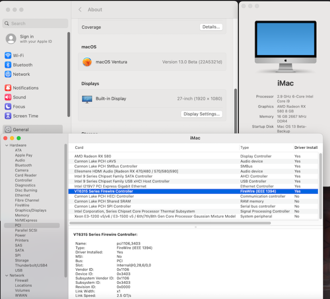
Task: Select Fibre Channel in Hardware list
Action: pyautogui.click(x=27, y=200)
